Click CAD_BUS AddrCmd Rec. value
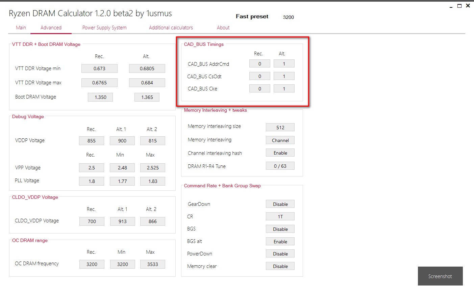The width and height of the screenshot is (474, 299). [x=260, y=64]
